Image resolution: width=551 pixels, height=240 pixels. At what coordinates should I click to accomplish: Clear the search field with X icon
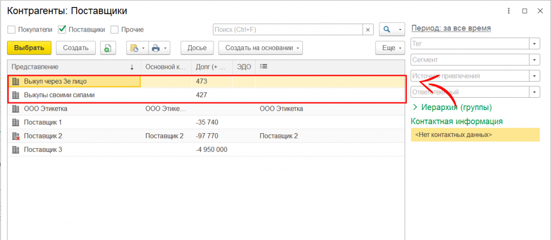(x=368, y=30)
